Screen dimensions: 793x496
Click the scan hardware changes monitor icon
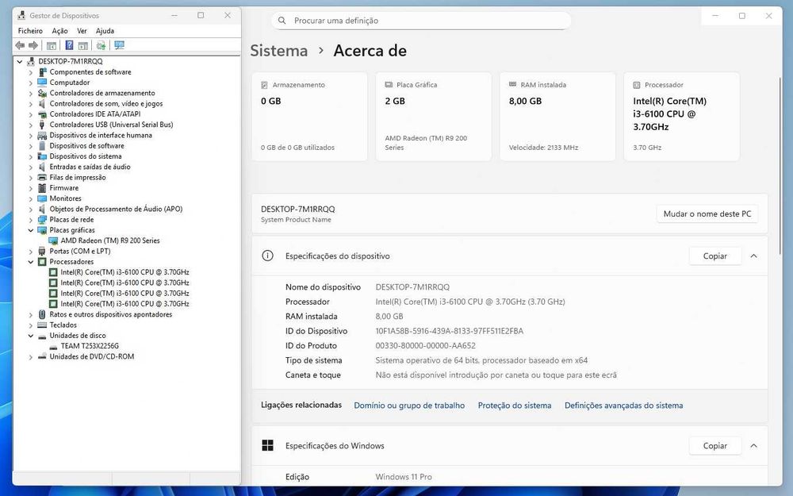[x=120, y=45]
